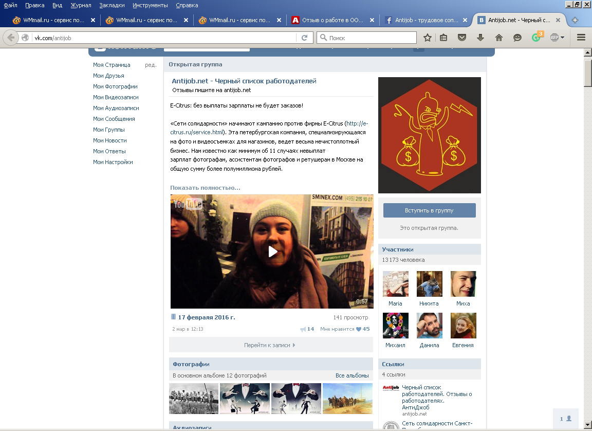
Task: Open the Инструменты menu
Action: [150, 5]
